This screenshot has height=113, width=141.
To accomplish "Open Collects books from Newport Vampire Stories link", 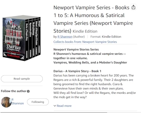I will pyautogui.click(x=85, y=42).
